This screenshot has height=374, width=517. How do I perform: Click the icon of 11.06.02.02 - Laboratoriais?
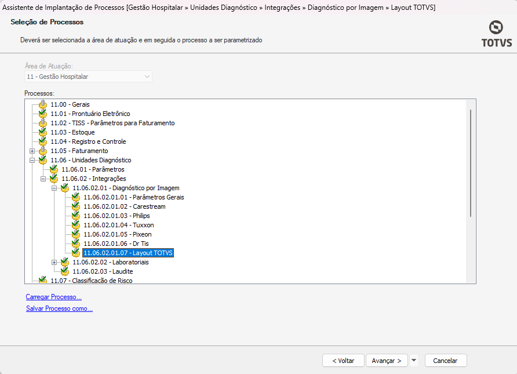pyautogui.click(x=65, y=262)
